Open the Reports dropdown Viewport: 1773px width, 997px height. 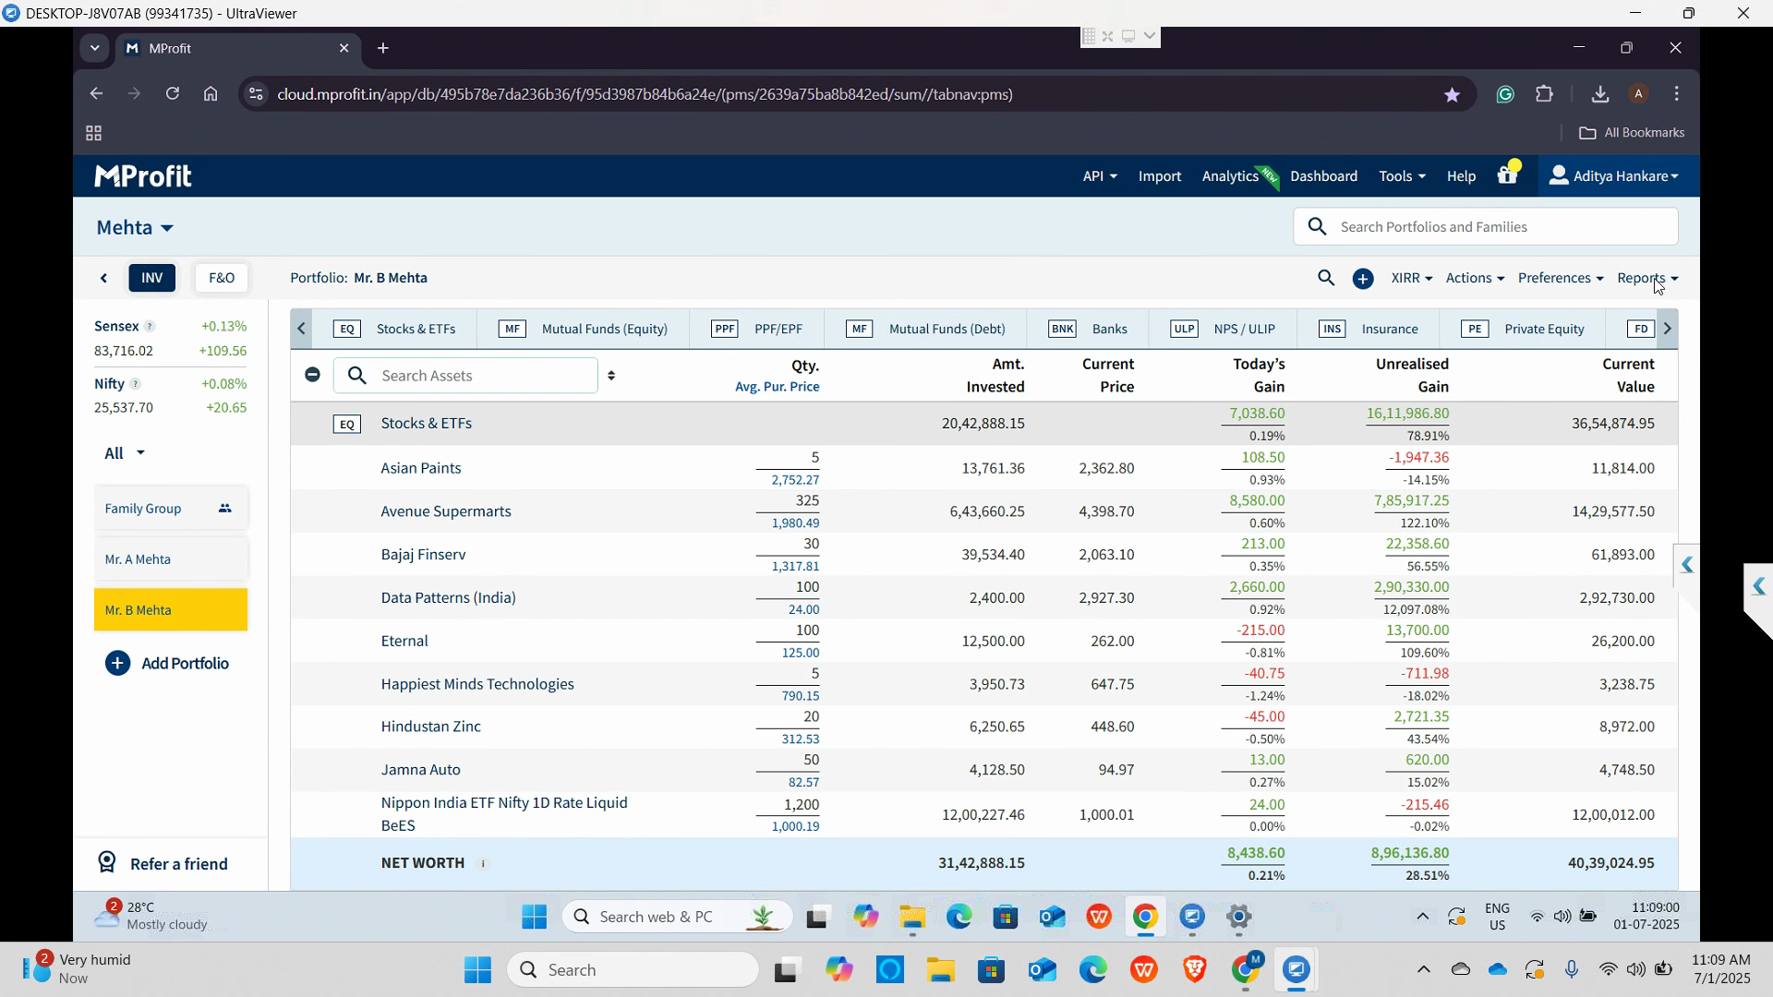[1647, 278]
